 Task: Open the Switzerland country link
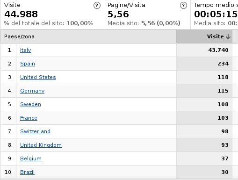[36, 131]
